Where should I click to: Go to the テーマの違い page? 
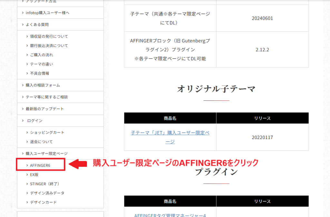point(42,64)
